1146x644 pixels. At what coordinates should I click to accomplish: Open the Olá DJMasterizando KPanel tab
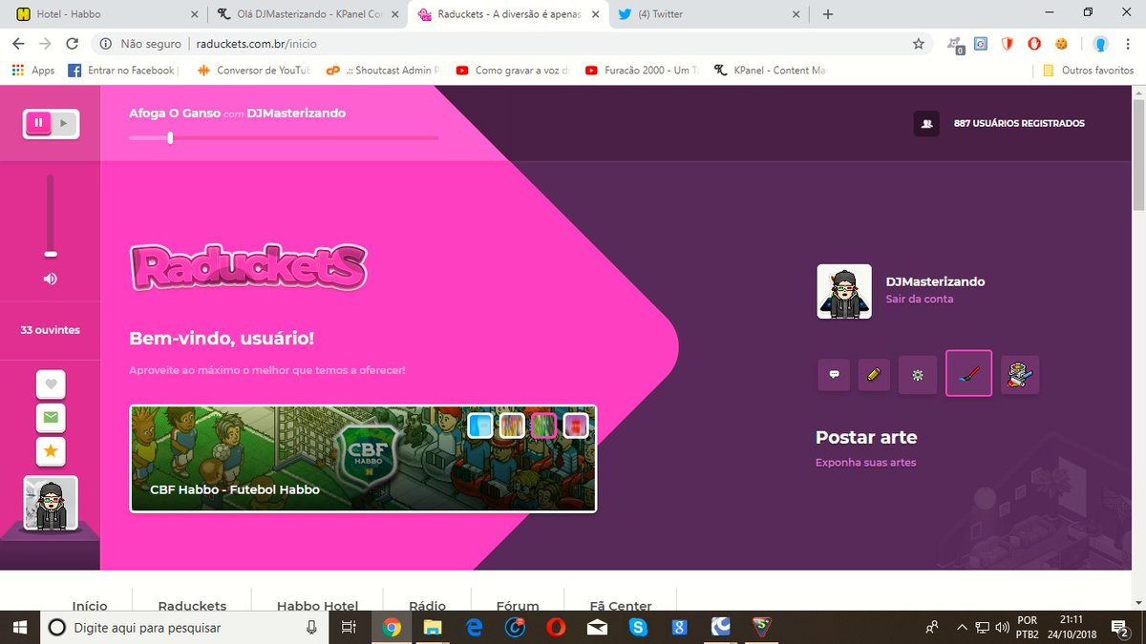(308, 14)
